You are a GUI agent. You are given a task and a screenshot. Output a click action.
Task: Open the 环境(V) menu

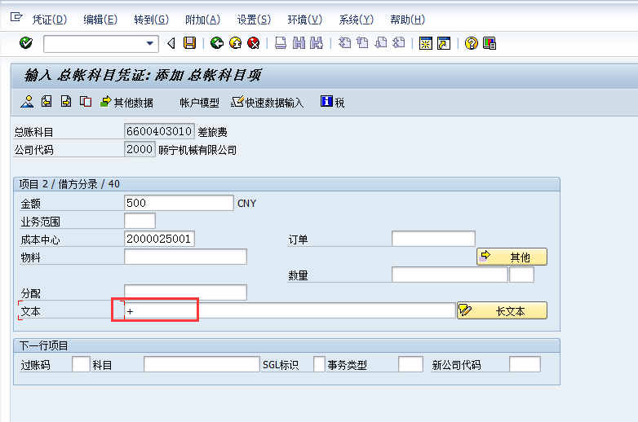point(305,20)
